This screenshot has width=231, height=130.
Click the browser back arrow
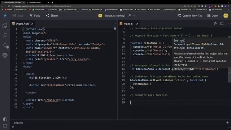(x=2, y=6)
